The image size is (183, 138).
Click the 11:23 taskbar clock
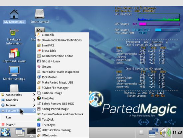click(x=177, y=132)
